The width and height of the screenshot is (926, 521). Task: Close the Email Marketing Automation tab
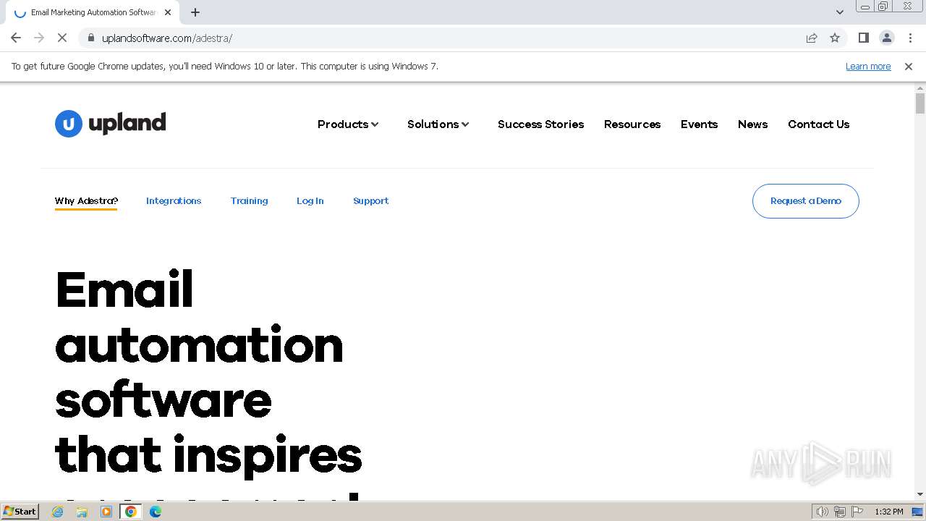click(x=168, y=12)
